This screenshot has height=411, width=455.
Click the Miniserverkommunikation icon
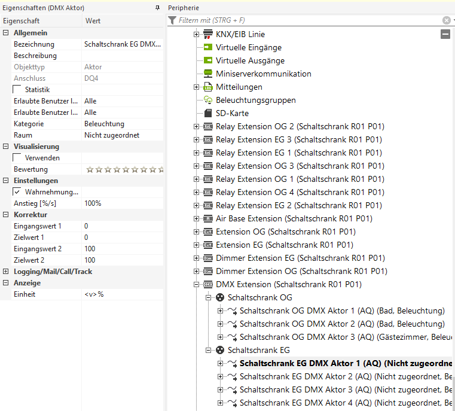click(208, 74)
